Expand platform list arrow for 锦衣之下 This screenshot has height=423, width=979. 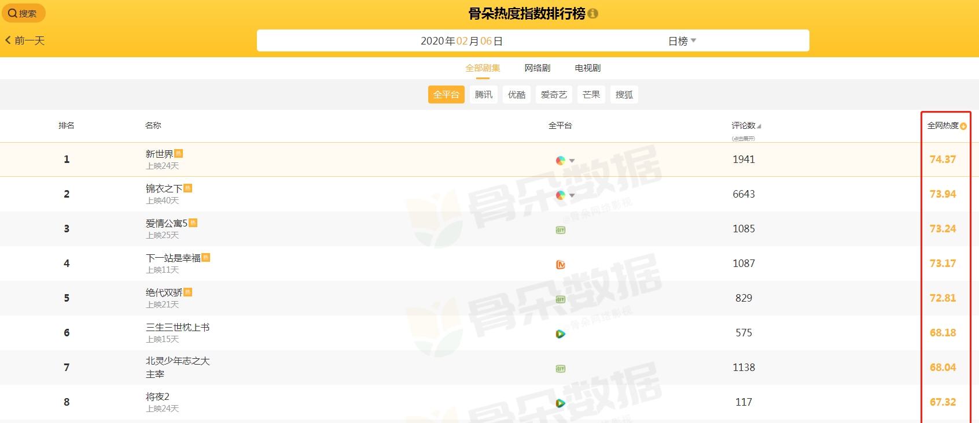[x=572, y=195]
